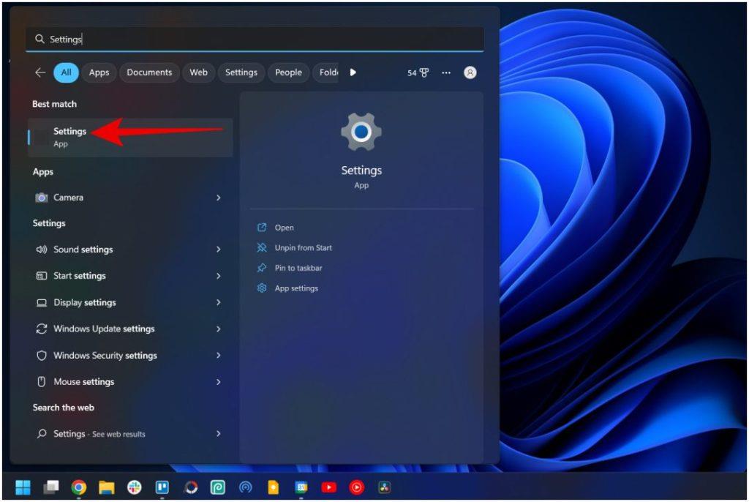This screenshot has height=502, width=749.
Task: Click the Windows Start button
Action: pyautogui.click(x=23, y=487)
